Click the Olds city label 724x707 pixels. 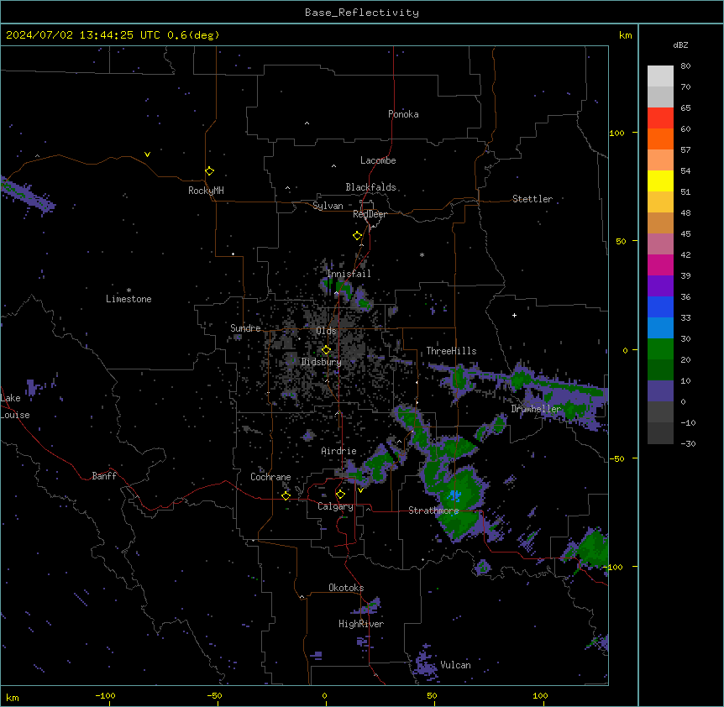pos(326,331)
